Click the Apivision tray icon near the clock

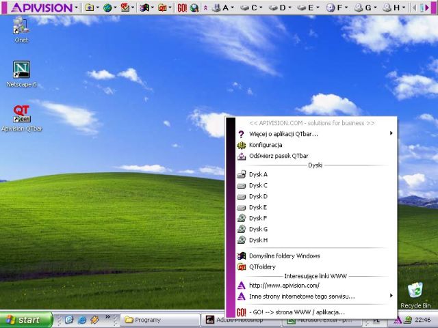point(398,320)
